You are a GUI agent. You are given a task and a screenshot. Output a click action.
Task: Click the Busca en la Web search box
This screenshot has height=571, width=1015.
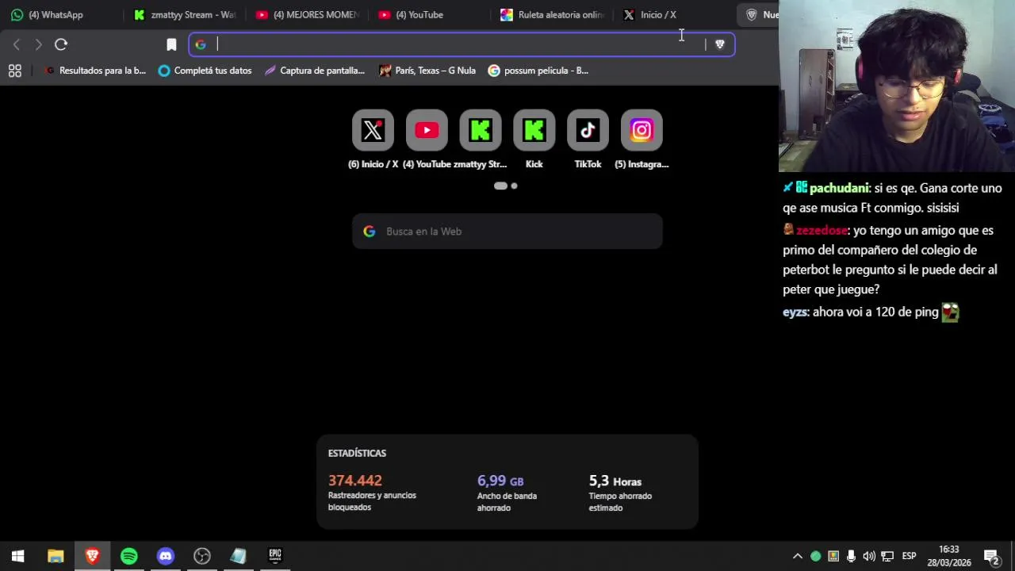coord(507,231)
